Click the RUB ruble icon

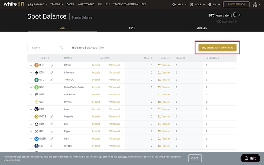[36, 95]
